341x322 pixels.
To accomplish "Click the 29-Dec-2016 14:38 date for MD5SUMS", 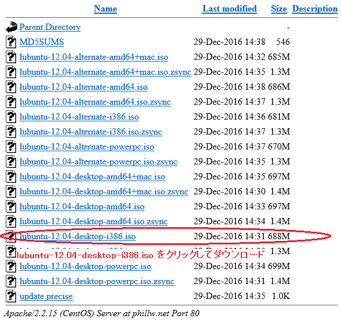I will tap(229, 42).
